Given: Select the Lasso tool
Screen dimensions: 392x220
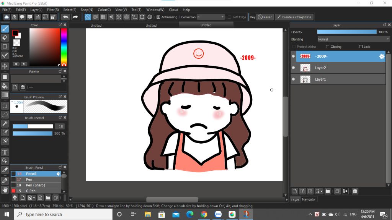Looking at the screenshot, I should pyautogui.click(x=5, y=115).
